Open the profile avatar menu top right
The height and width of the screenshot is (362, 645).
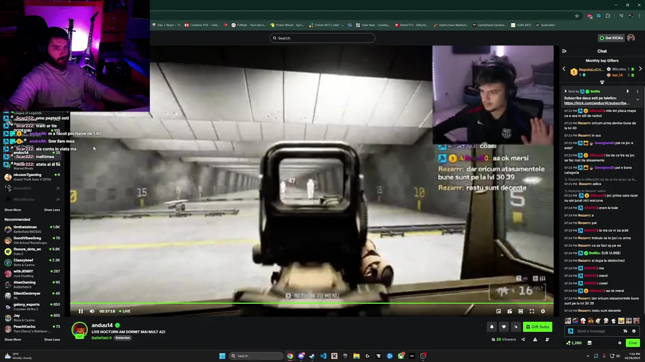pos(631,38)
